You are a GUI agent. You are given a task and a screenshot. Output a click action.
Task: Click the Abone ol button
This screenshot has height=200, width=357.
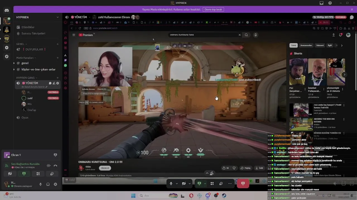click(105, 168)
